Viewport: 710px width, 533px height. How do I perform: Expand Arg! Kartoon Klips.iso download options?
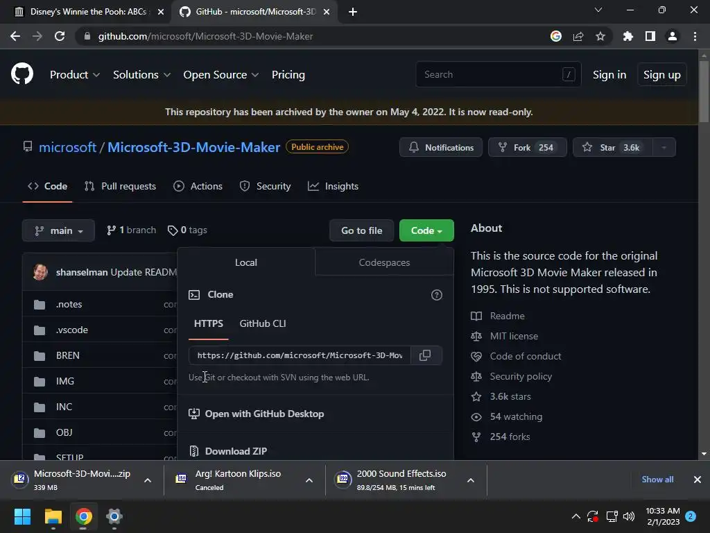pos(309,480)
